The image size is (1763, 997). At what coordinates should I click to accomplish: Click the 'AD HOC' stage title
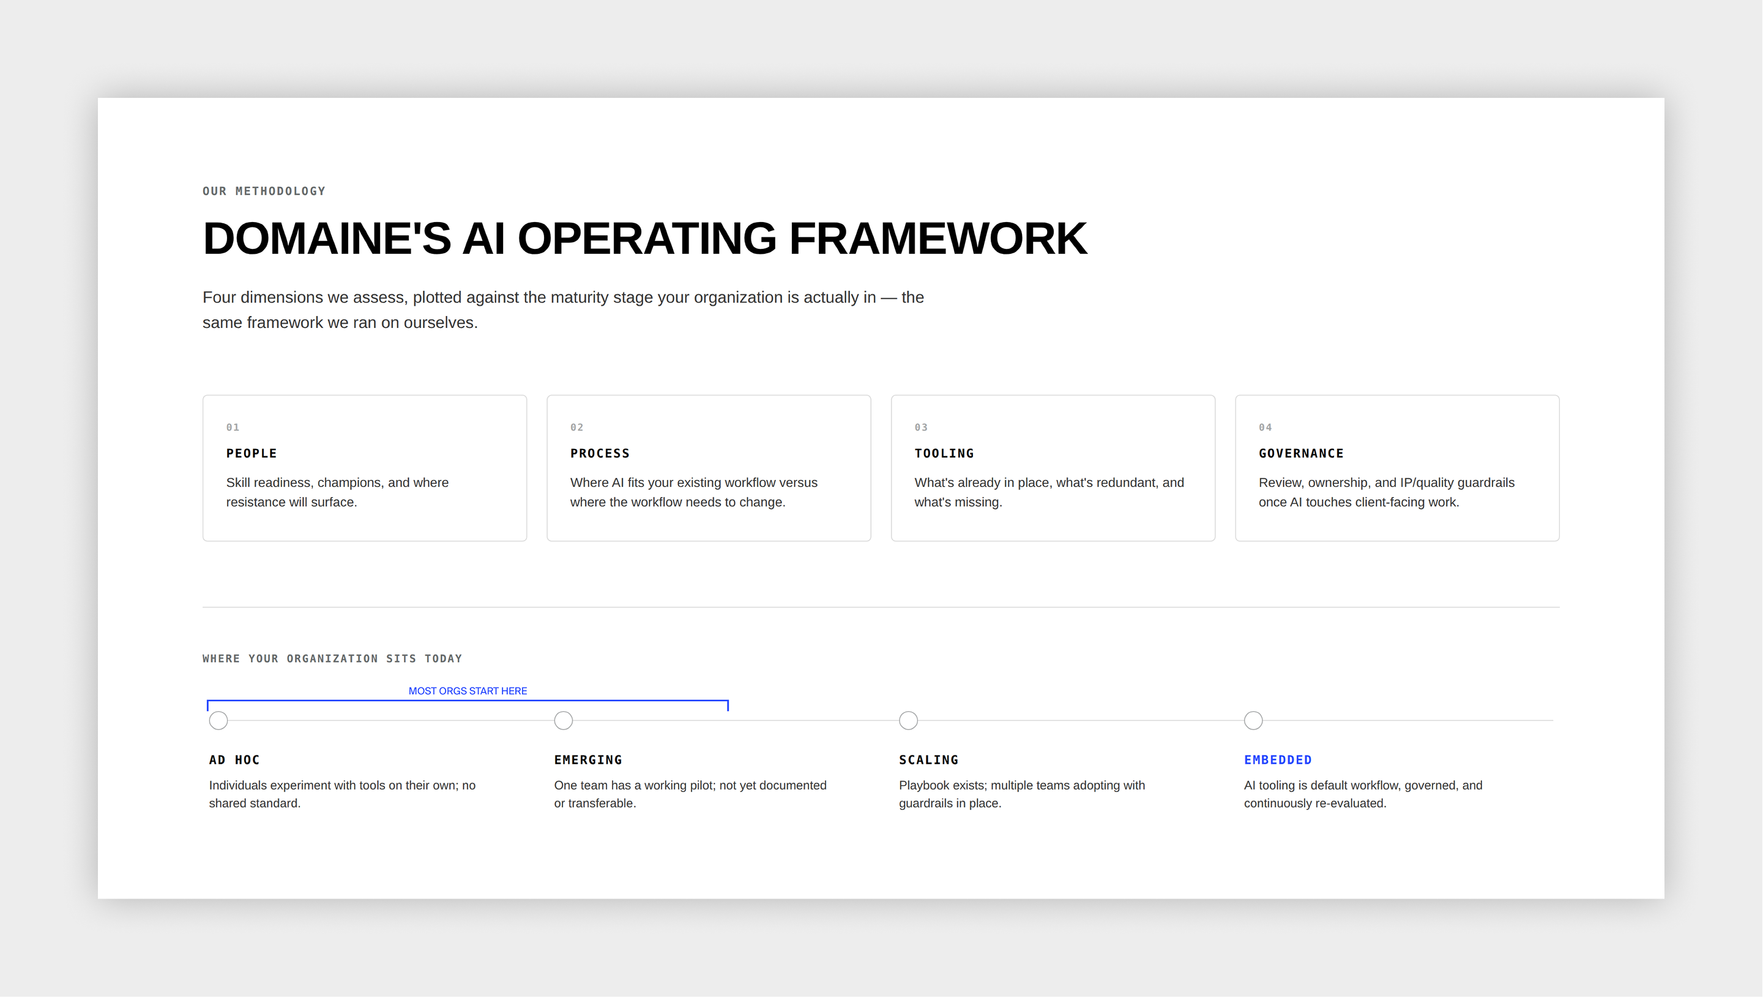pos(234,760)
